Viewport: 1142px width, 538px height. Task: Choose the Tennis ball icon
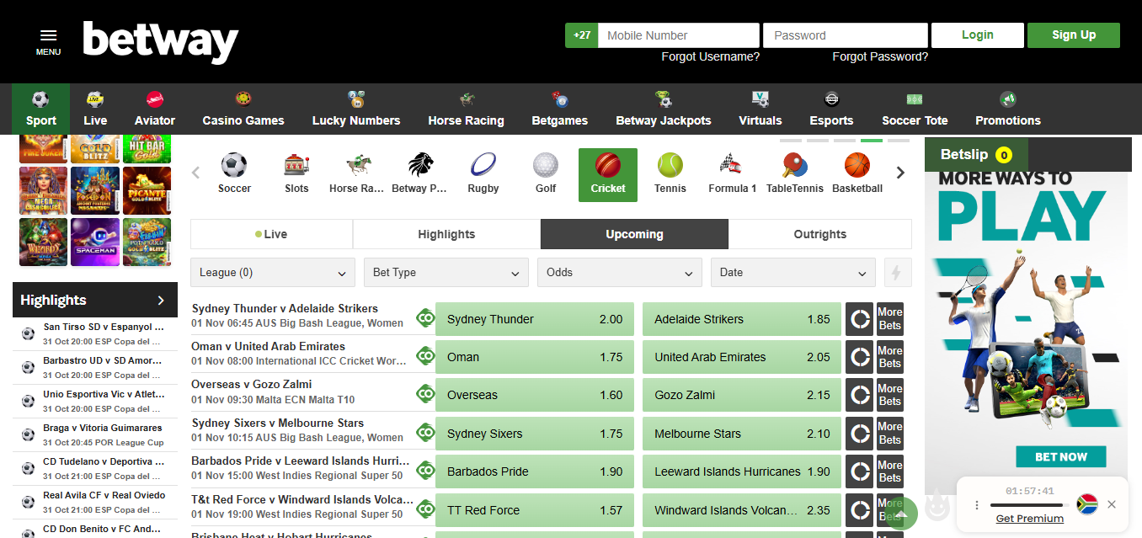(670, 166)
